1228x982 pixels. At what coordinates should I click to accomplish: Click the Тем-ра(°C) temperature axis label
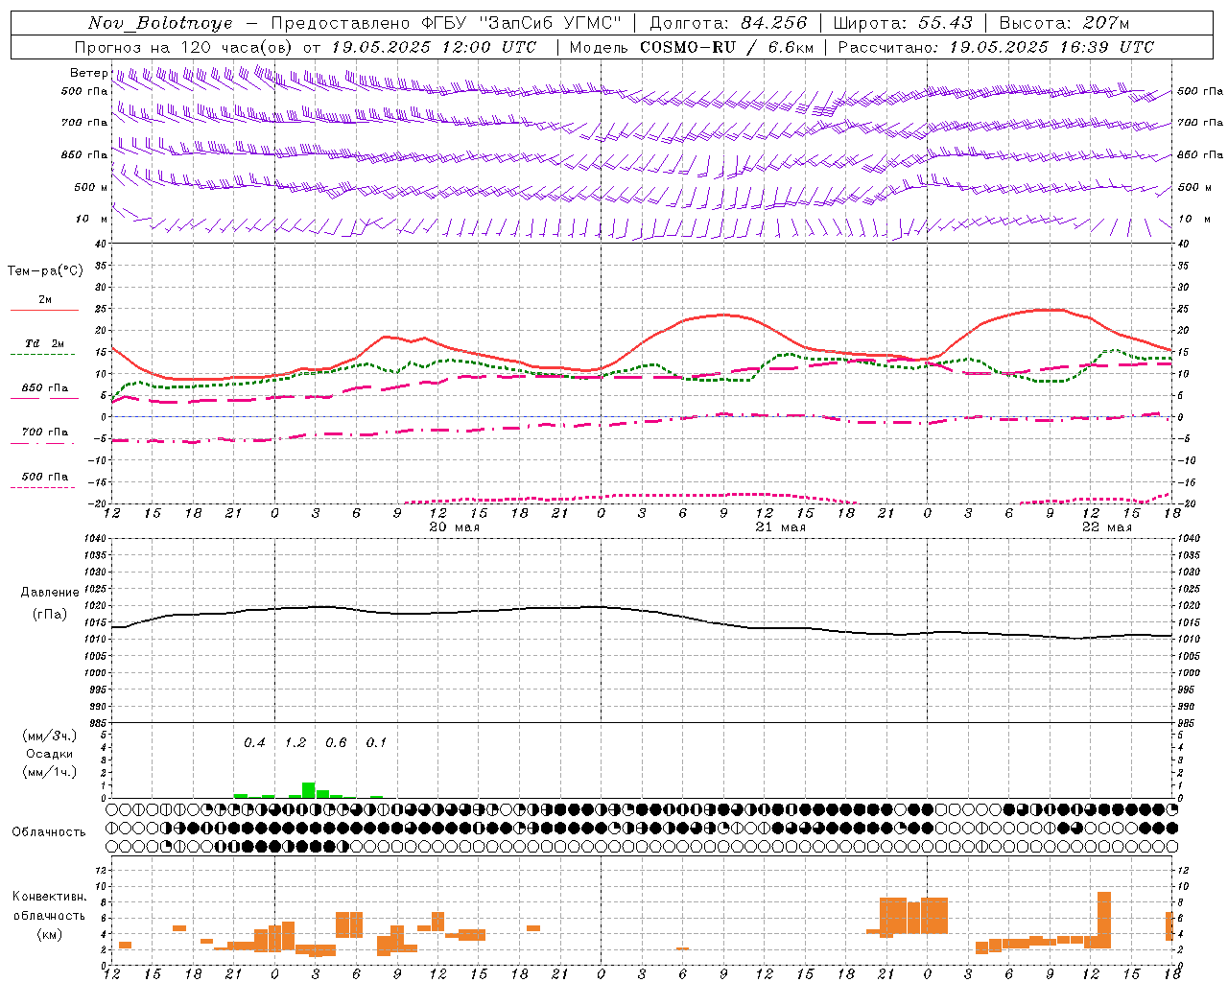45,271
